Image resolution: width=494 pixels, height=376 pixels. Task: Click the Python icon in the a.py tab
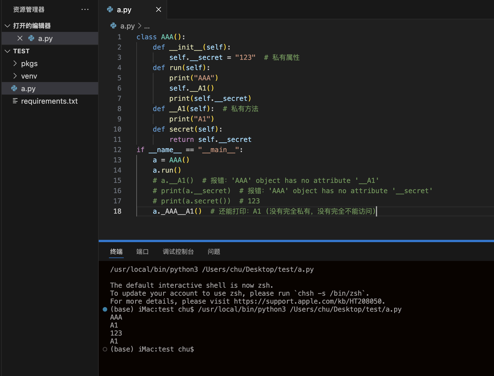point(110,9)
